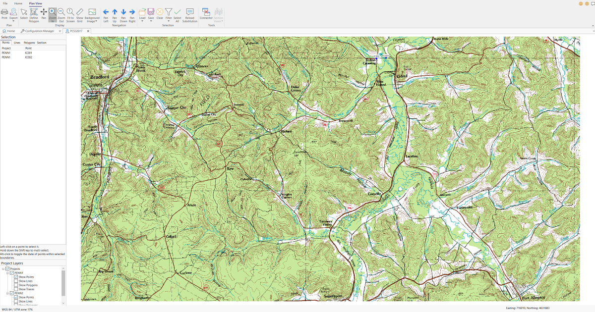The width and height of the screenshot is (595, 312).
Task: Pan the map left
Action: (106, 14)
